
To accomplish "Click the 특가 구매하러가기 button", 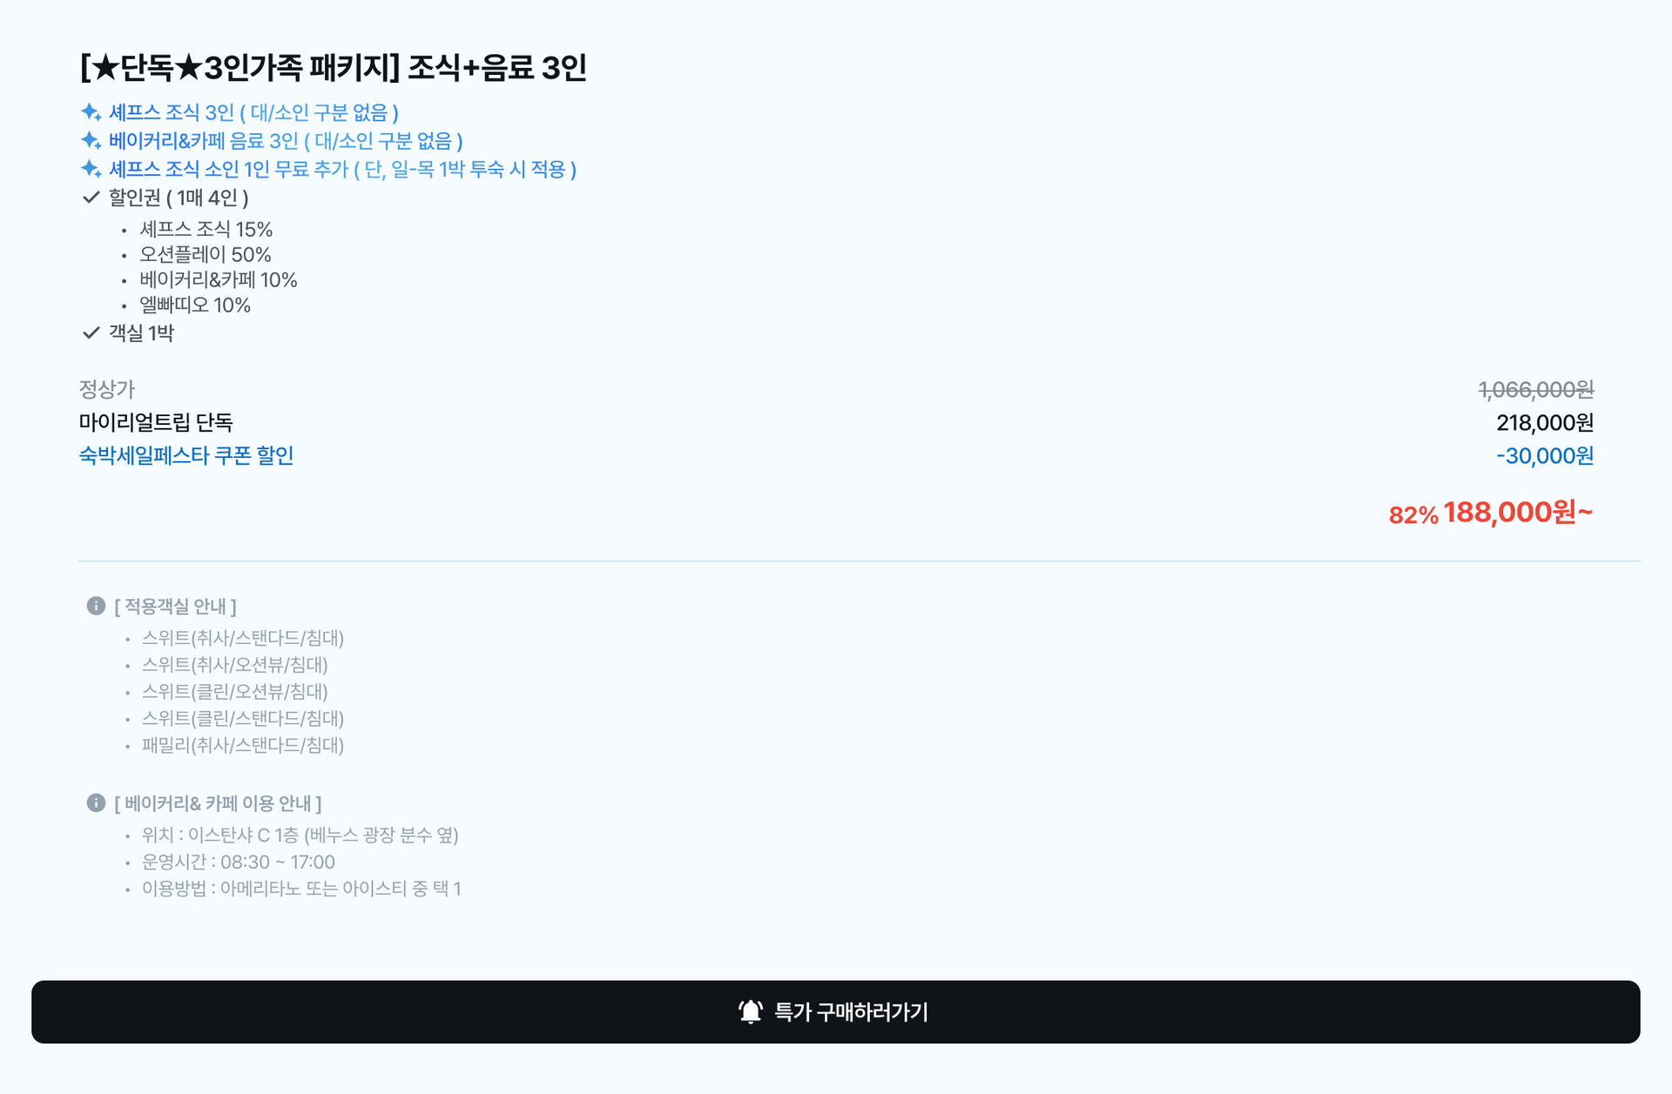I will click(x=836, y=1011).
